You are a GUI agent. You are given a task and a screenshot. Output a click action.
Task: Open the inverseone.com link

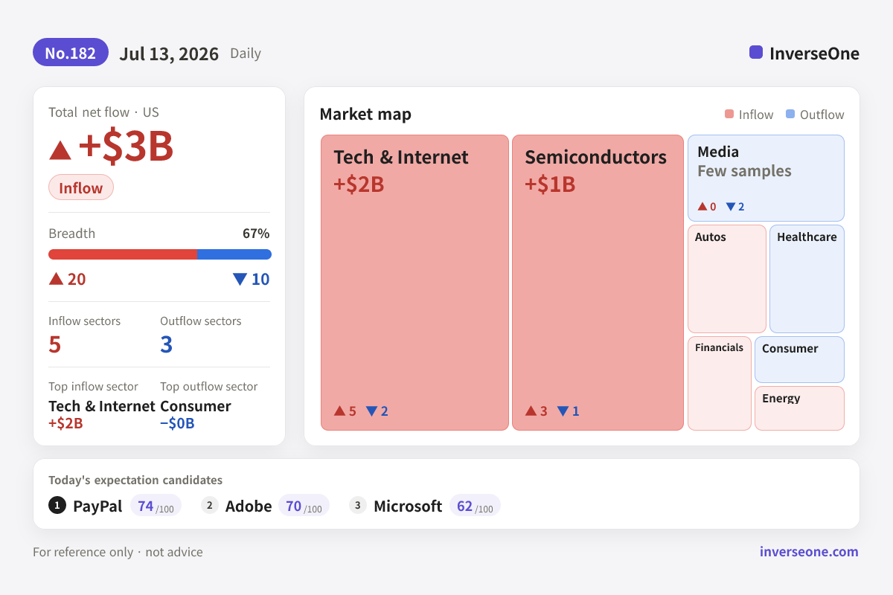[809, 552]
